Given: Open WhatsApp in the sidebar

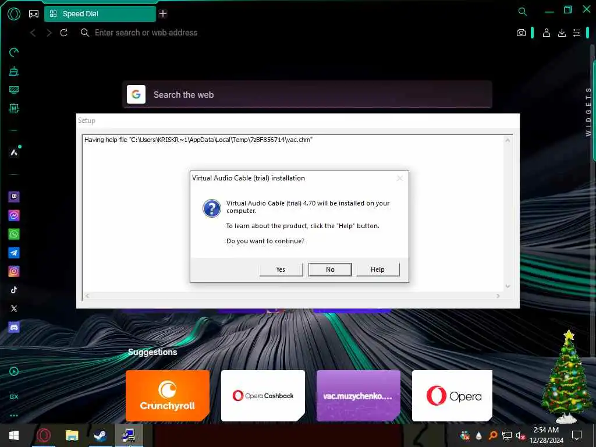Looking at the screenshot, I should (14, 234).
